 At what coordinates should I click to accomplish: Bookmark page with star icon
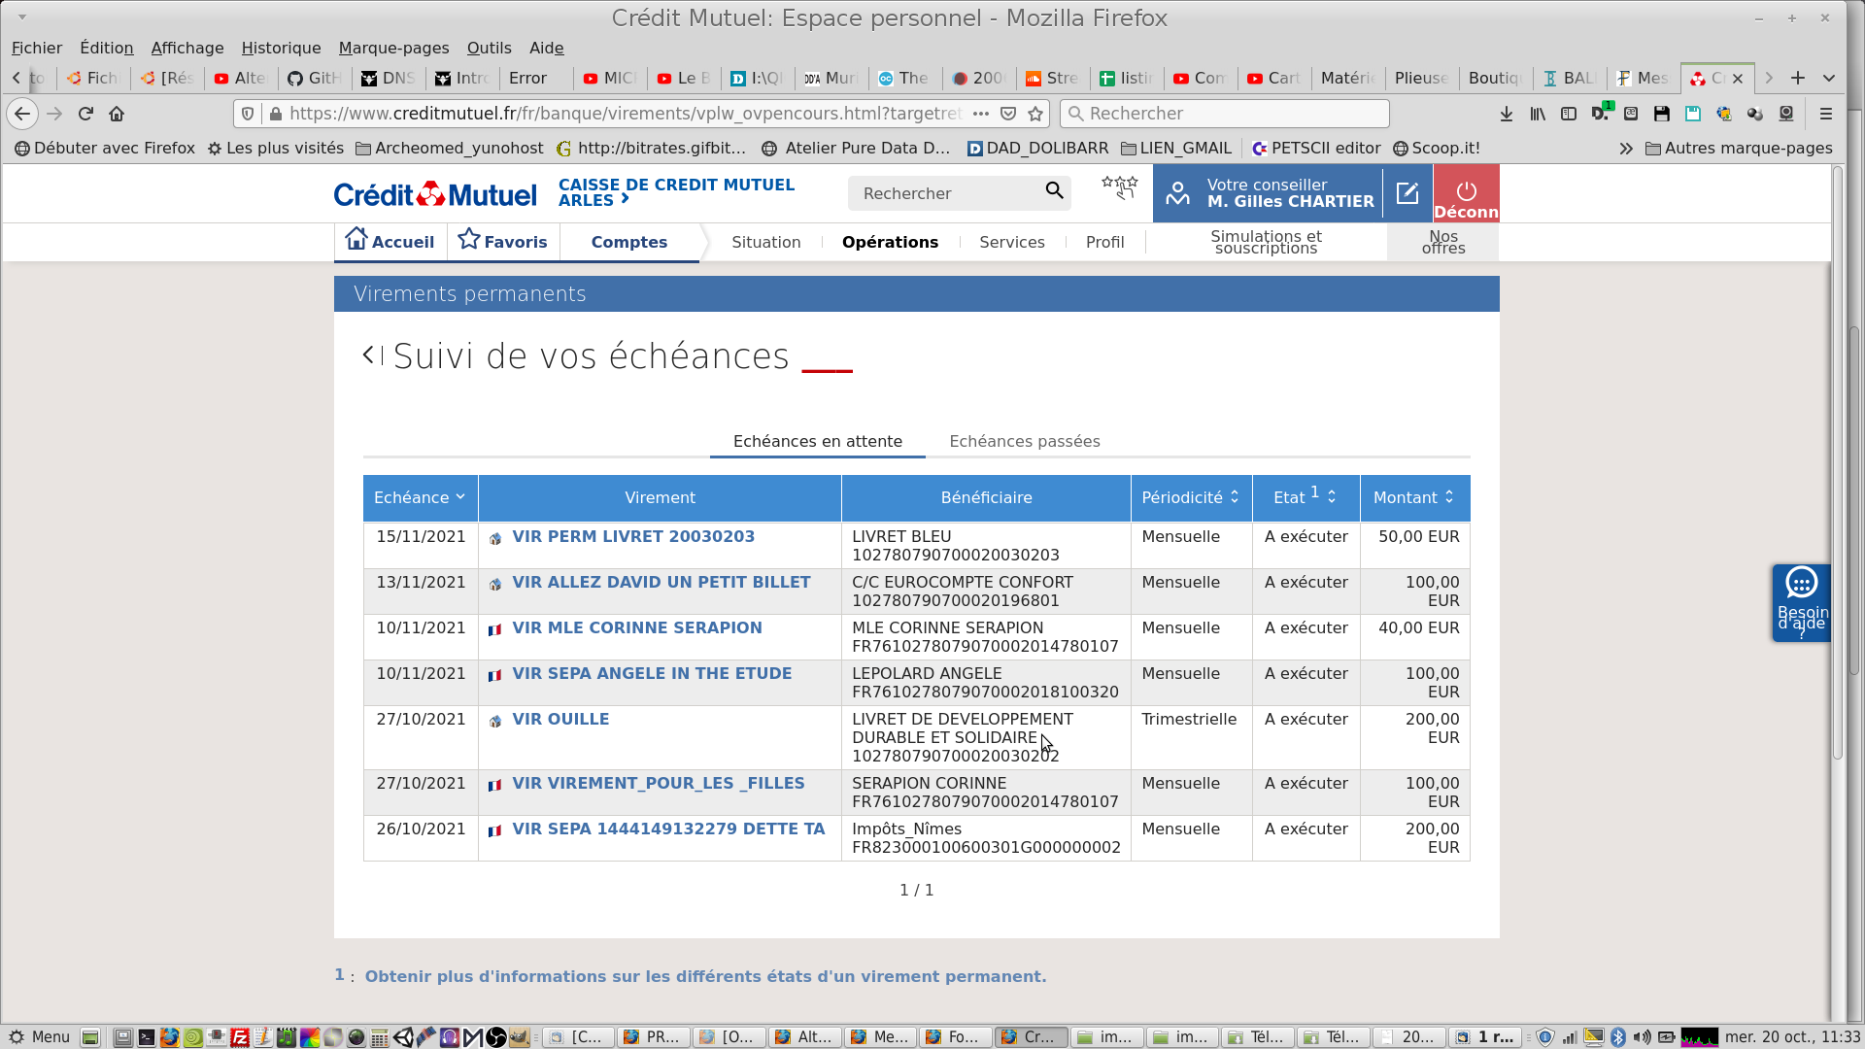click(1035, 114)
